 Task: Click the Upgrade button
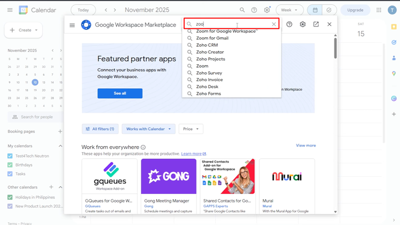(x=355, y=10)
